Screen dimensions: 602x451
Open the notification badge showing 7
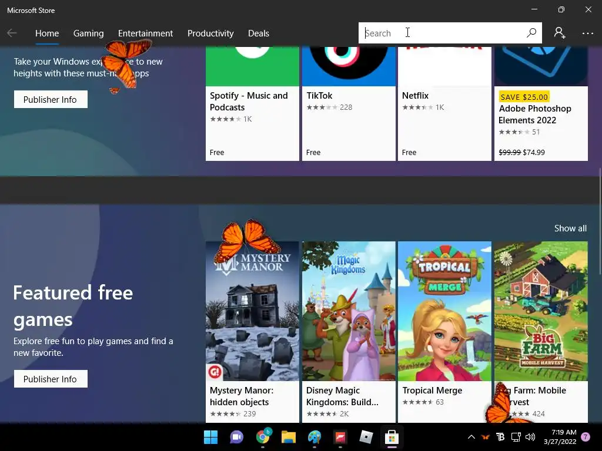pyautogui.click(x=586, y=437)
